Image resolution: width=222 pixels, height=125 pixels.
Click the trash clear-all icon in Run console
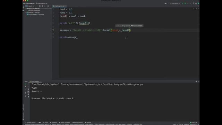(x=28, y=97)
